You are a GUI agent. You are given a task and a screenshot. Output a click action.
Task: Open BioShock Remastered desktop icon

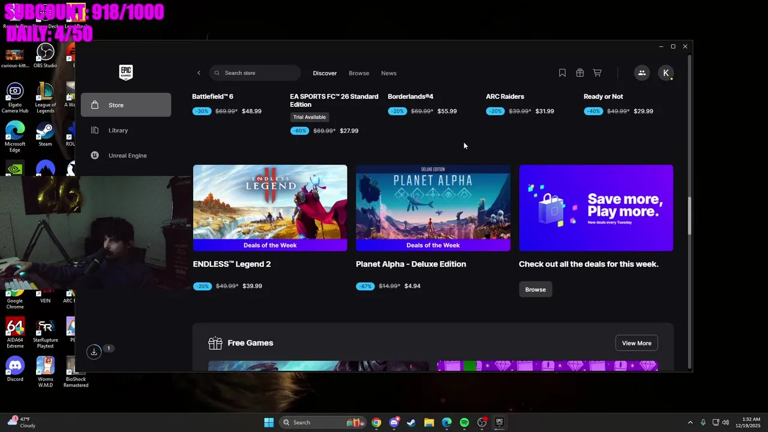[x=76, y=372]
